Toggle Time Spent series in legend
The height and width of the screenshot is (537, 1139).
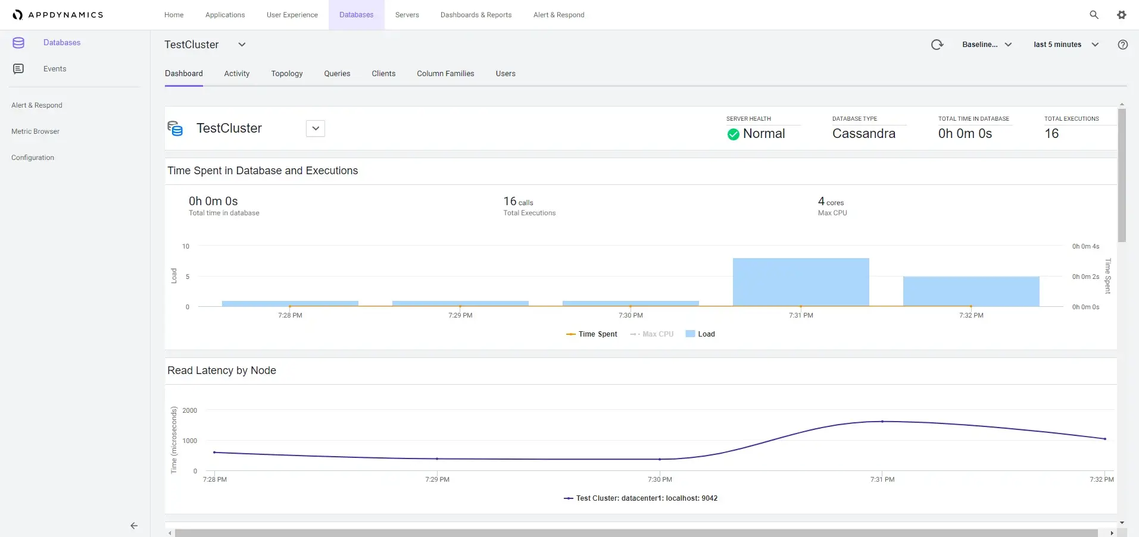pos(591,334)
